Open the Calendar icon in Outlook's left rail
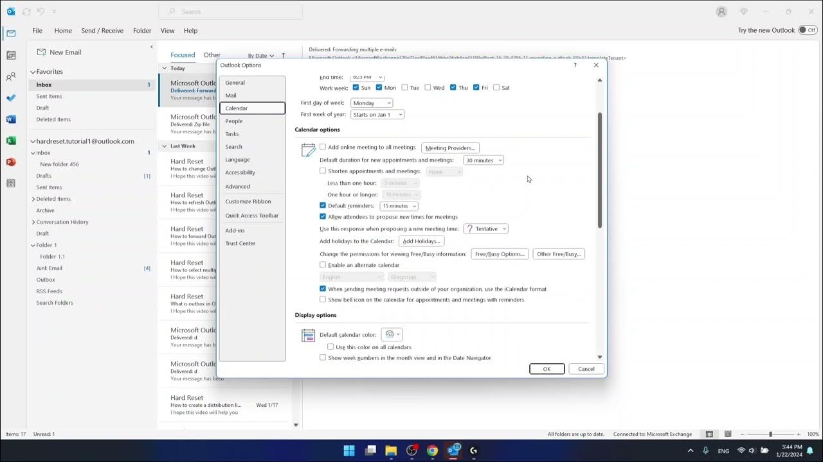The image size is (823, 462). [10, 55]
